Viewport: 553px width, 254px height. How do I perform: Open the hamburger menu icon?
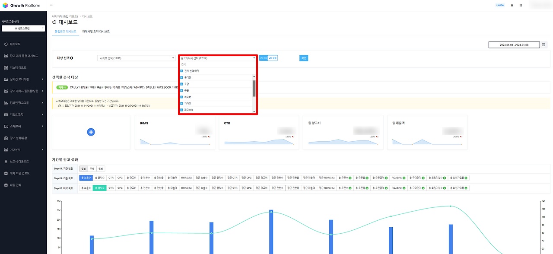[51, 5]
